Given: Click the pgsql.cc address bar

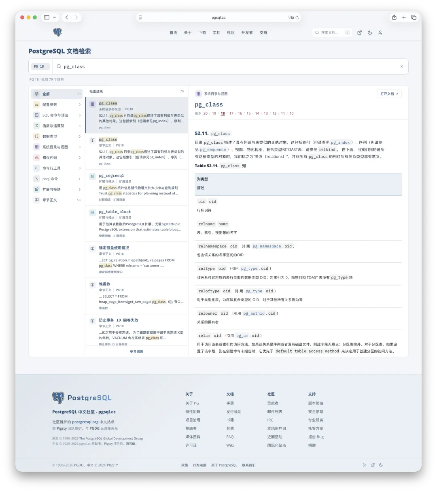Looking at the screenshot, I should click(x=218, y=17).
